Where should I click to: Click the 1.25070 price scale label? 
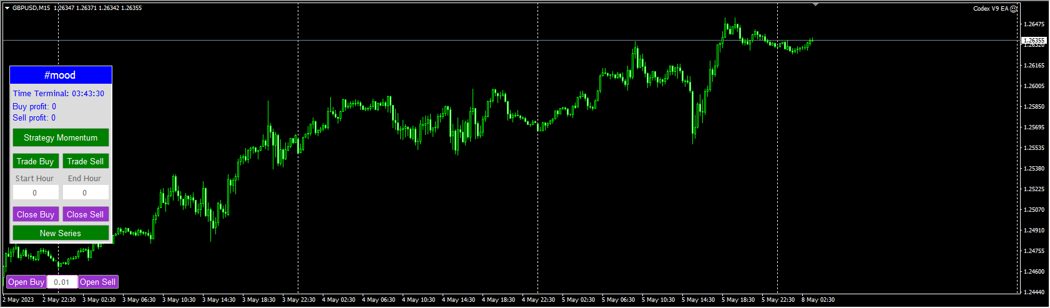pos(1034,210)
